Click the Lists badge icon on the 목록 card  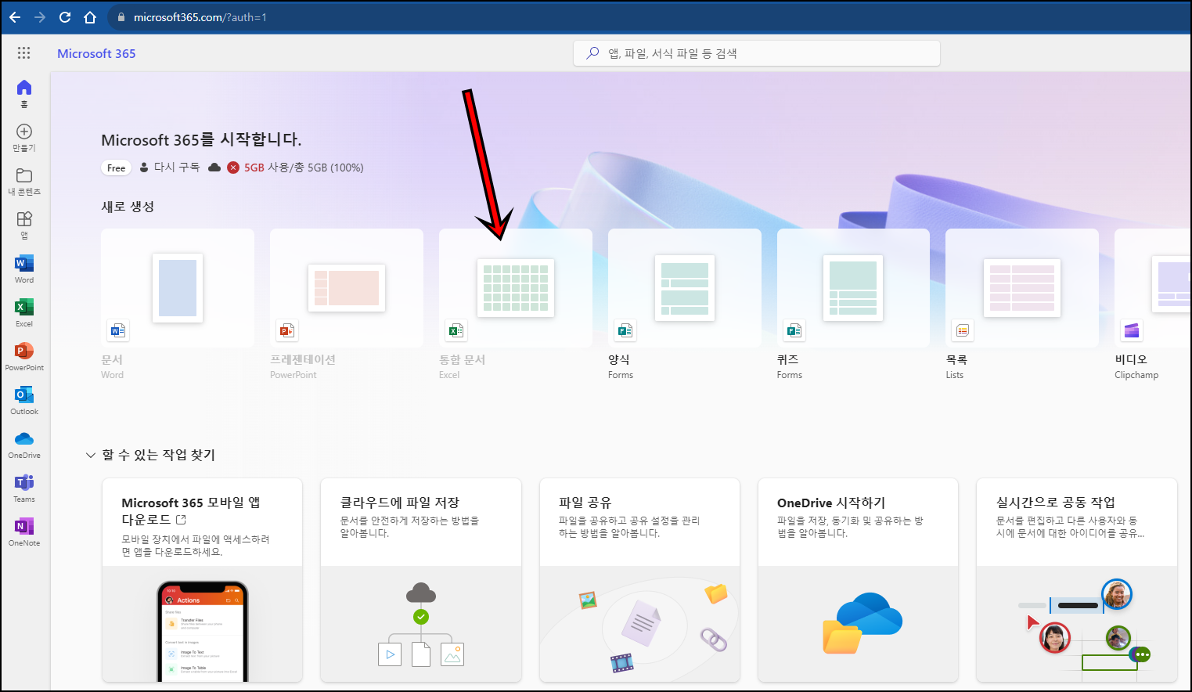point(963,330)
